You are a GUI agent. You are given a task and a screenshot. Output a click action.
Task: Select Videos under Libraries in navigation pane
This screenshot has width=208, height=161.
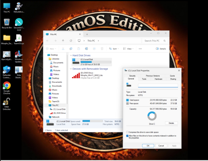click(x=56, y=74)
